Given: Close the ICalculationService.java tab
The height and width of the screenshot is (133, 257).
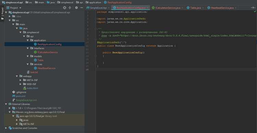Looking at the screenshot, I should (x=182, y=8).
